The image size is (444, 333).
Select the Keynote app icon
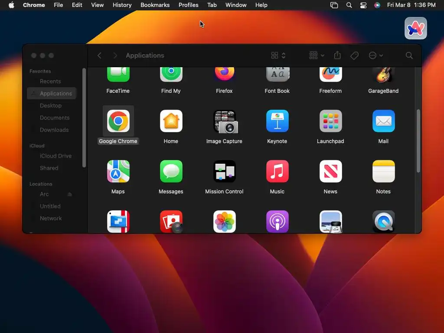click(277, 121)
